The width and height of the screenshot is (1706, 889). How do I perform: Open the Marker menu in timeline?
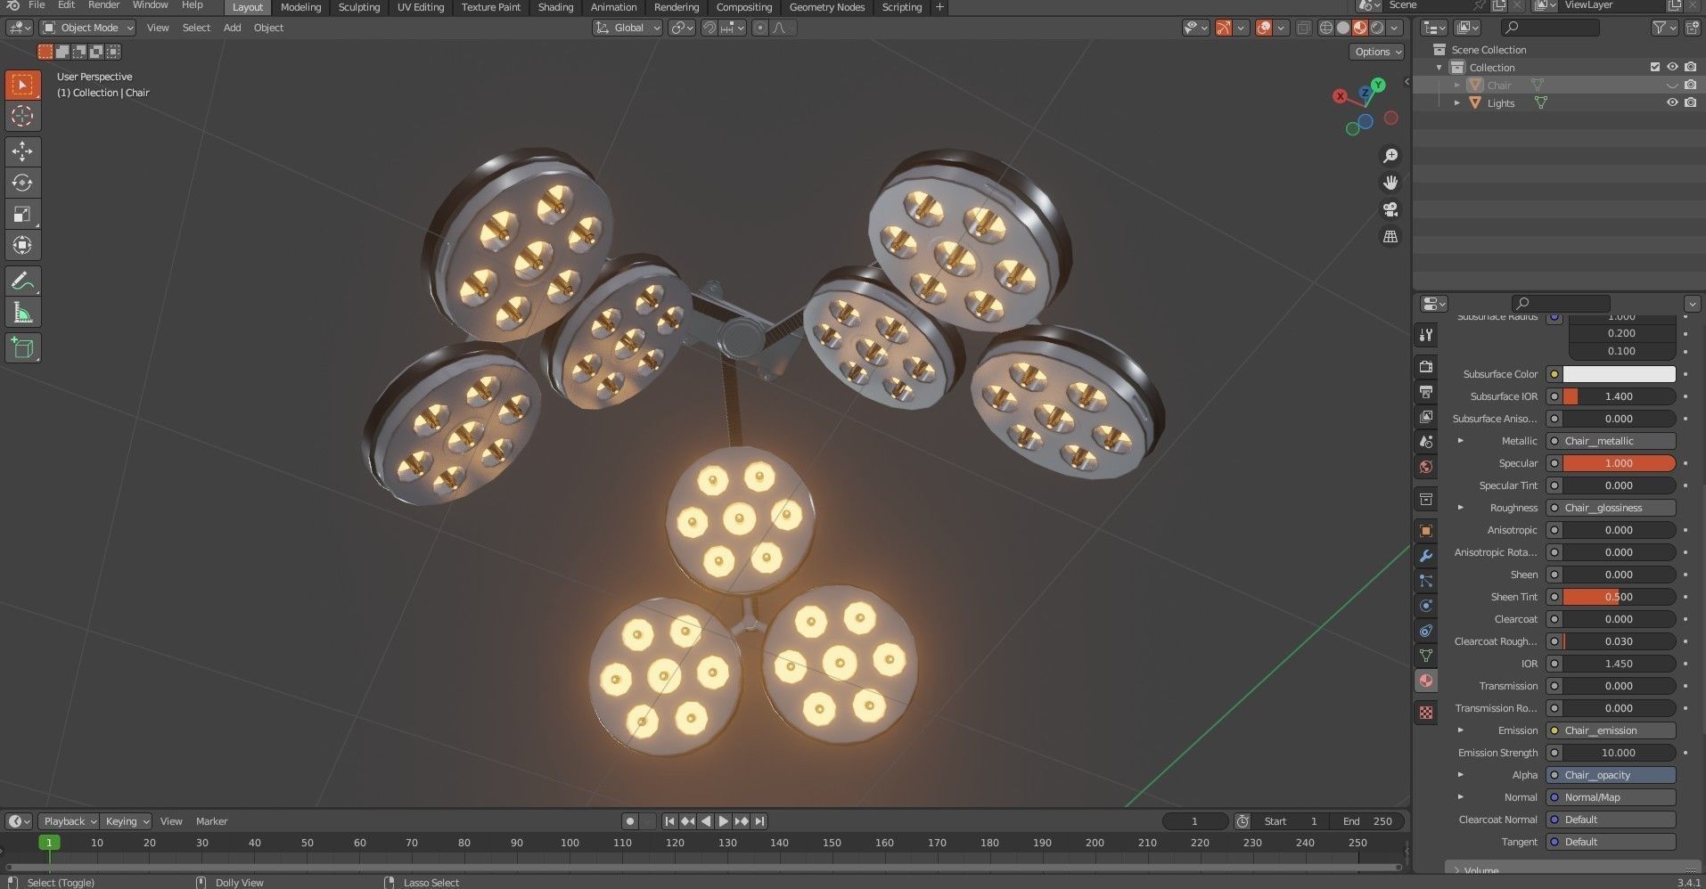coord(211,821)
